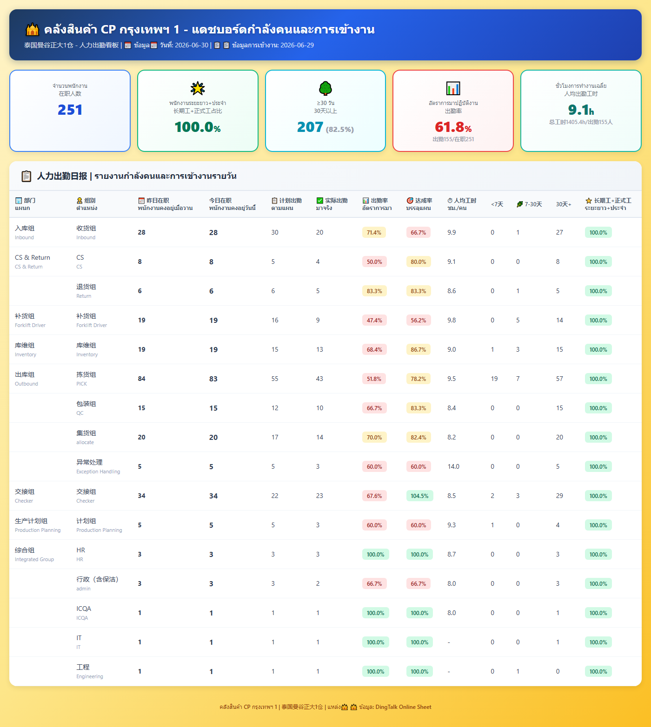Click the 84 昨日在职 value in 拣货组 row
The width and height of the screenshot is (651, 727).
tap(142, 379)
